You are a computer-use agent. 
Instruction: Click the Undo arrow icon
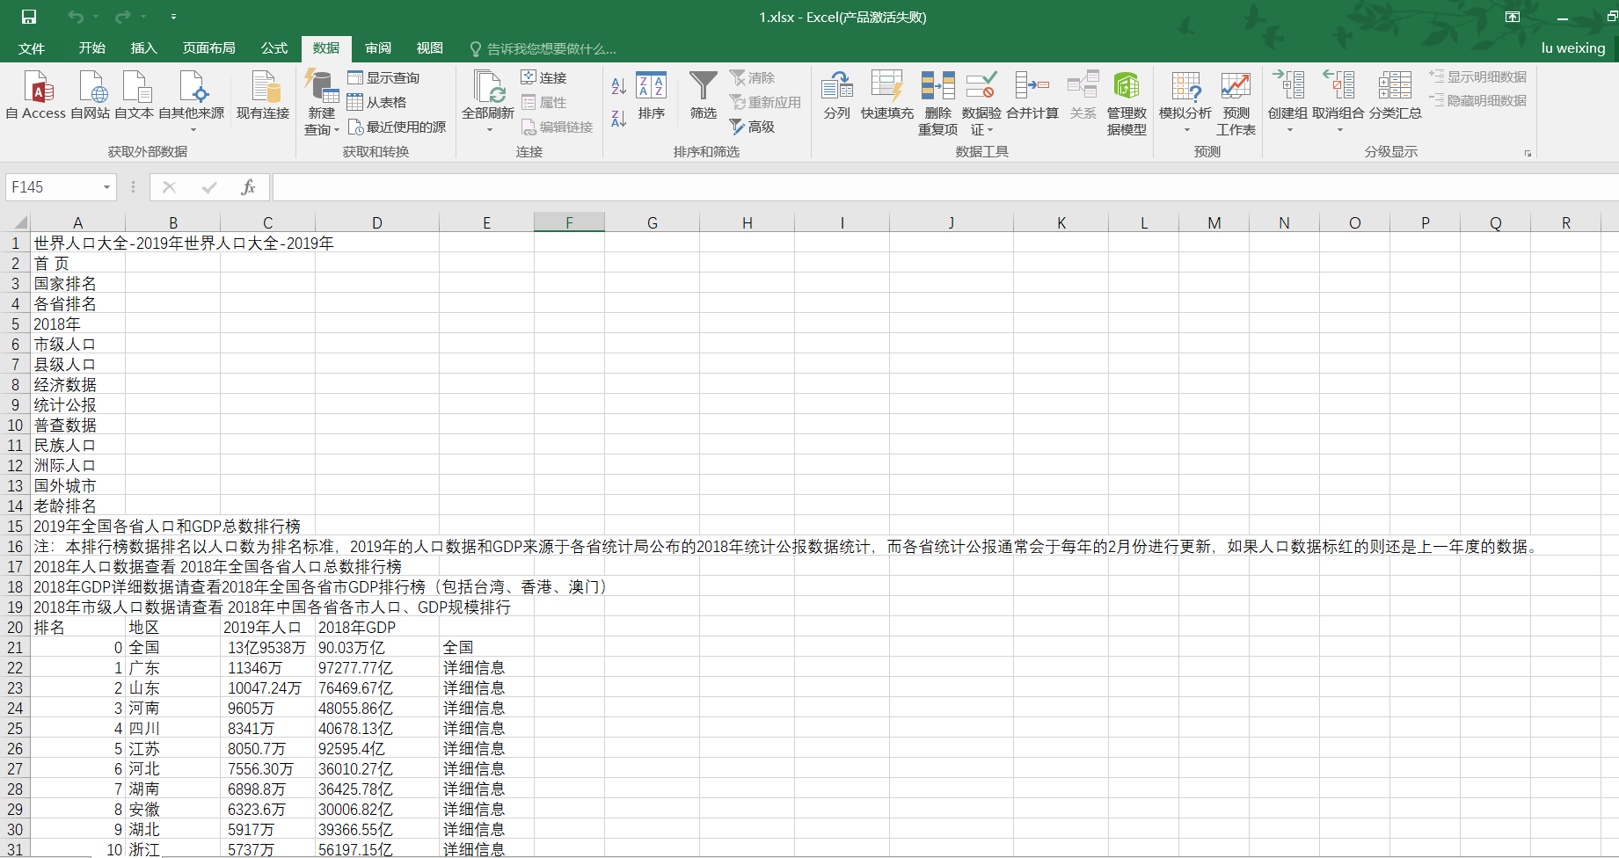[76, 17]
